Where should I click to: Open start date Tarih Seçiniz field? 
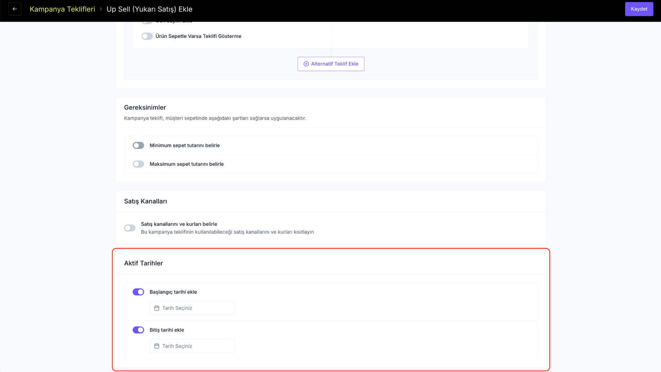point(192,308)
